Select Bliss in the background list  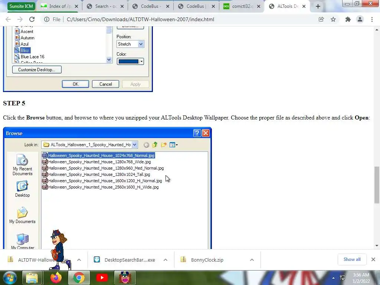point(22,50)
